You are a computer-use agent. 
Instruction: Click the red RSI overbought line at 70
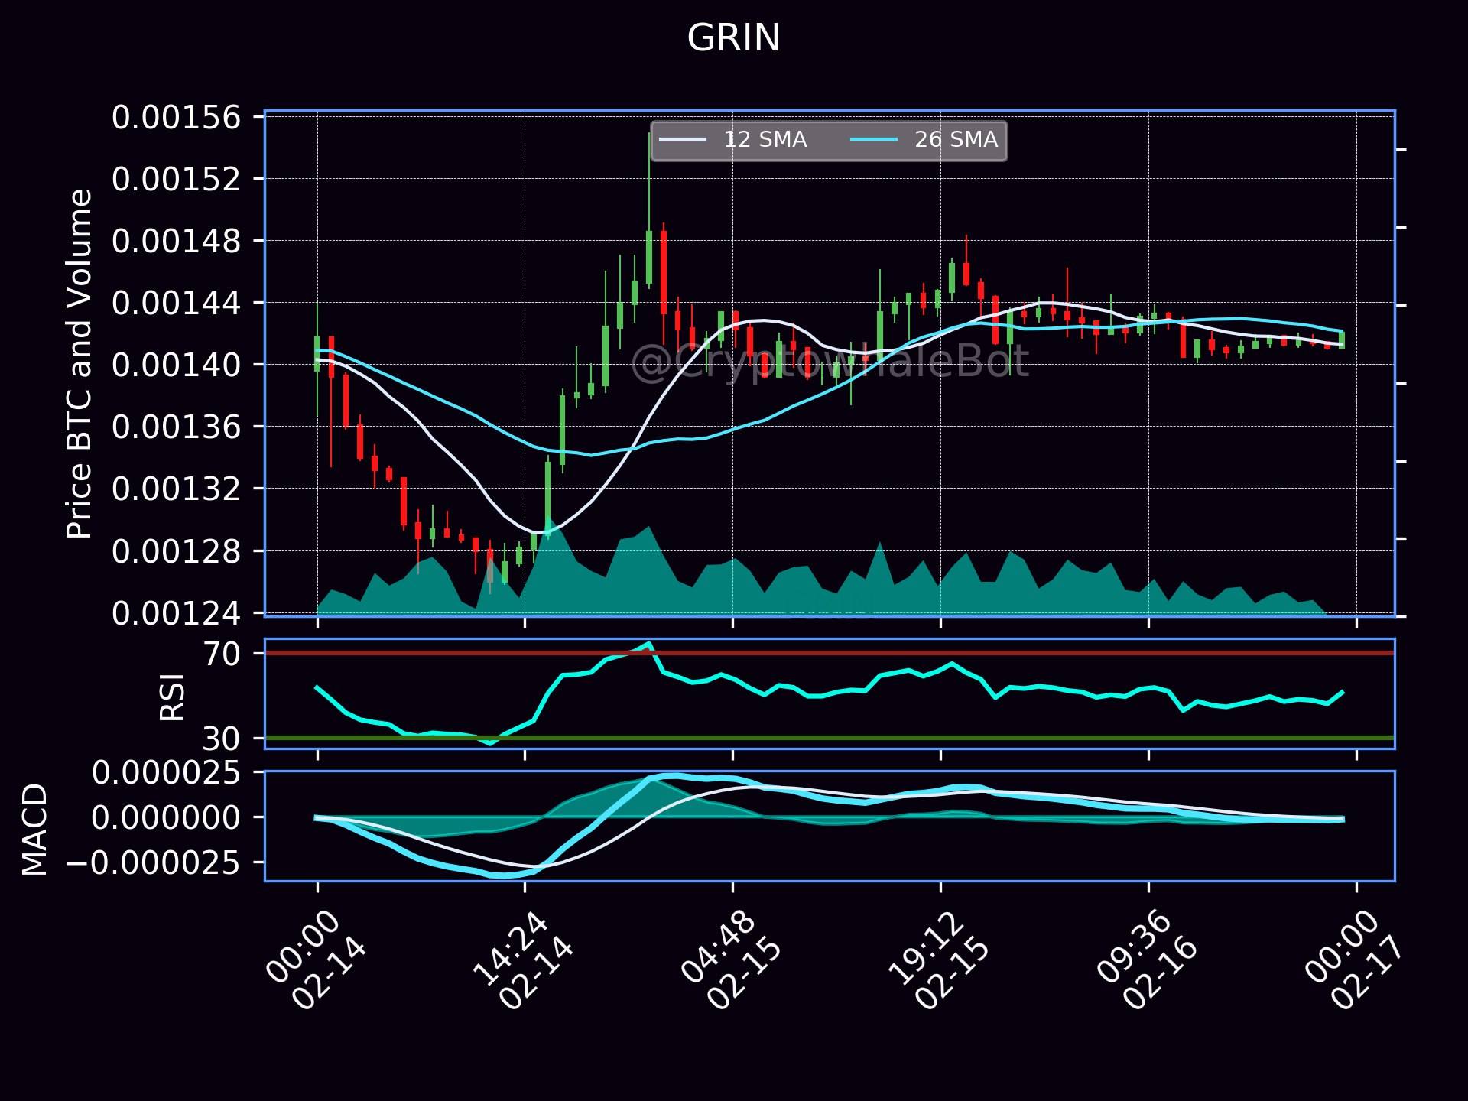(830, 652)
